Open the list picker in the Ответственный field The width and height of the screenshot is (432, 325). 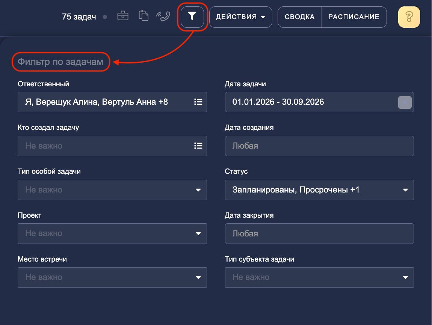point(198,102)
